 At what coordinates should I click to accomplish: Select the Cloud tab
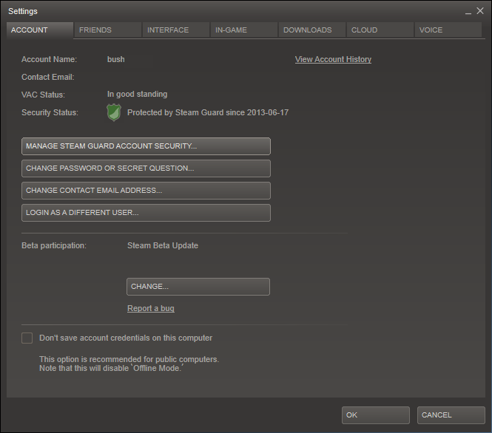point(380,30)
